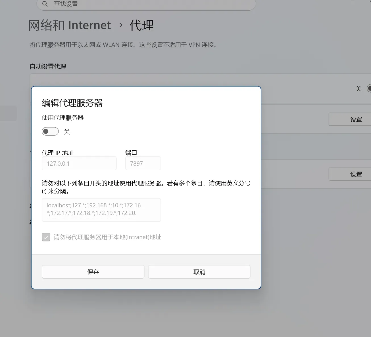This screenshot has height=337, width=371.
Task: Toggle the 使用代理服务器 switch on
Action: click(50, 132)
